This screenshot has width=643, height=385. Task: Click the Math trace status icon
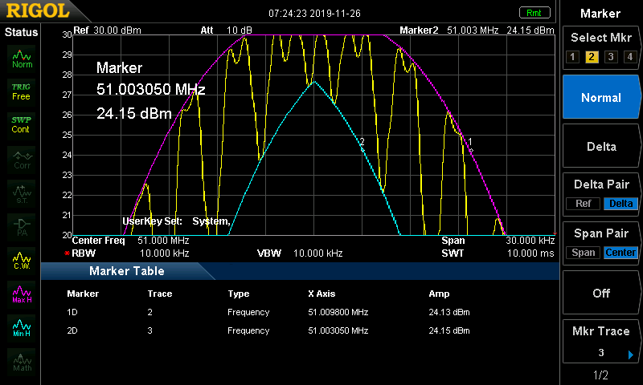[x=22, y=360]
